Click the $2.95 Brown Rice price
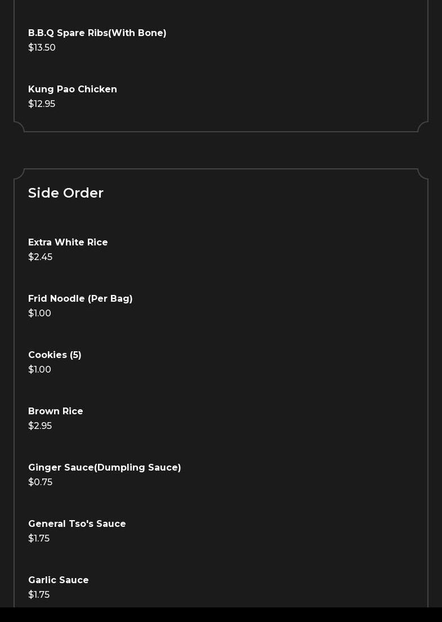 tap(40, 426)
